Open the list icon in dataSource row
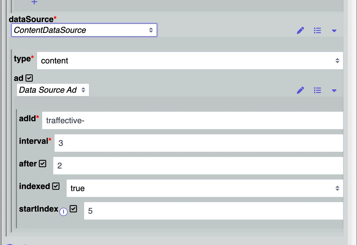This screenshot has height=245, width=357. 317,31
